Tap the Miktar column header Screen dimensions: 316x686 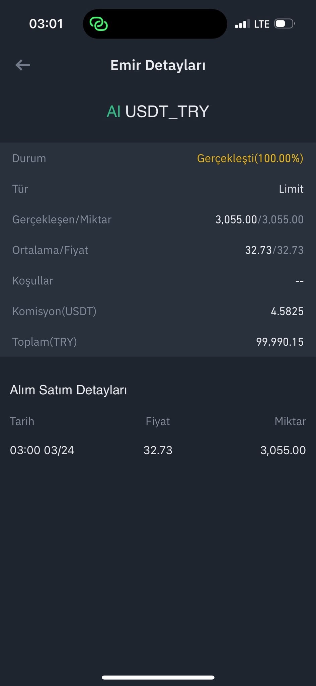tap(290, 421)
